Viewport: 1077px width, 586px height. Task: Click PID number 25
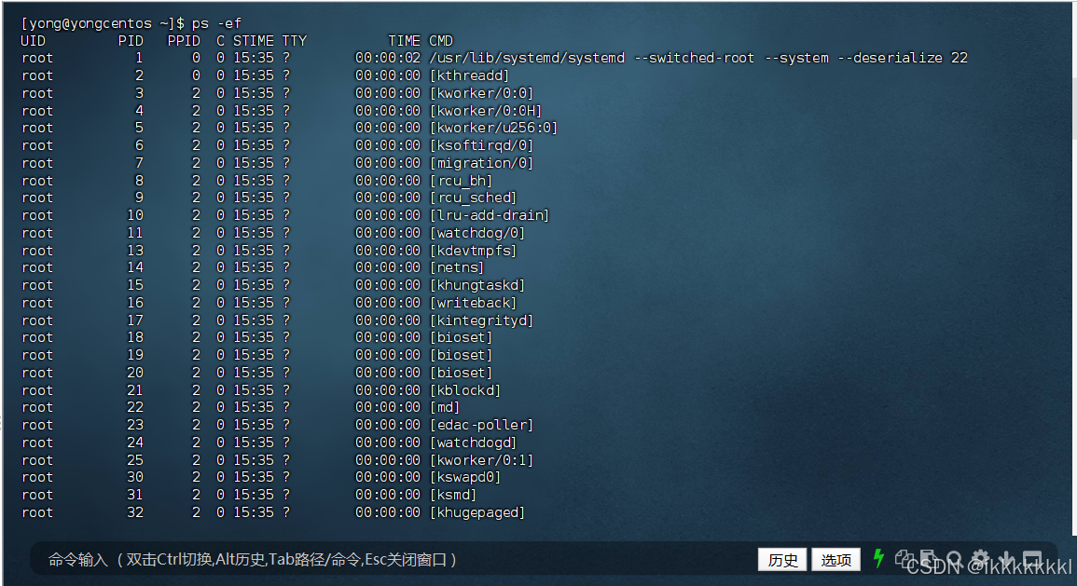click(x=135, y=460)
